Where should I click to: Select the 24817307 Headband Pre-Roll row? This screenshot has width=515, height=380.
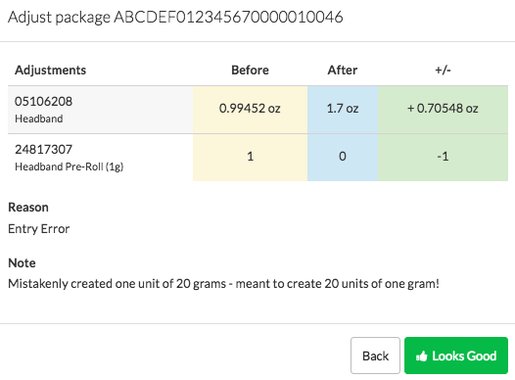pos(257,158)
